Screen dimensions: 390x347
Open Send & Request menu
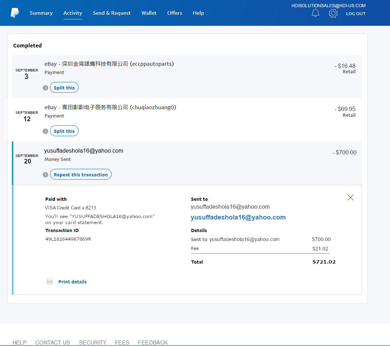point(112,13)
